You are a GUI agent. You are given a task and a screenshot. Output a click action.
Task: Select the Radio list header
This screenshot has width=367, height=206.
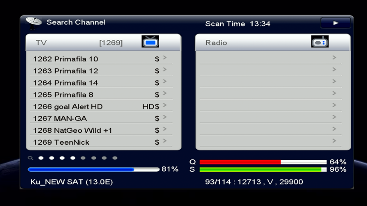[x=272, y=43]
